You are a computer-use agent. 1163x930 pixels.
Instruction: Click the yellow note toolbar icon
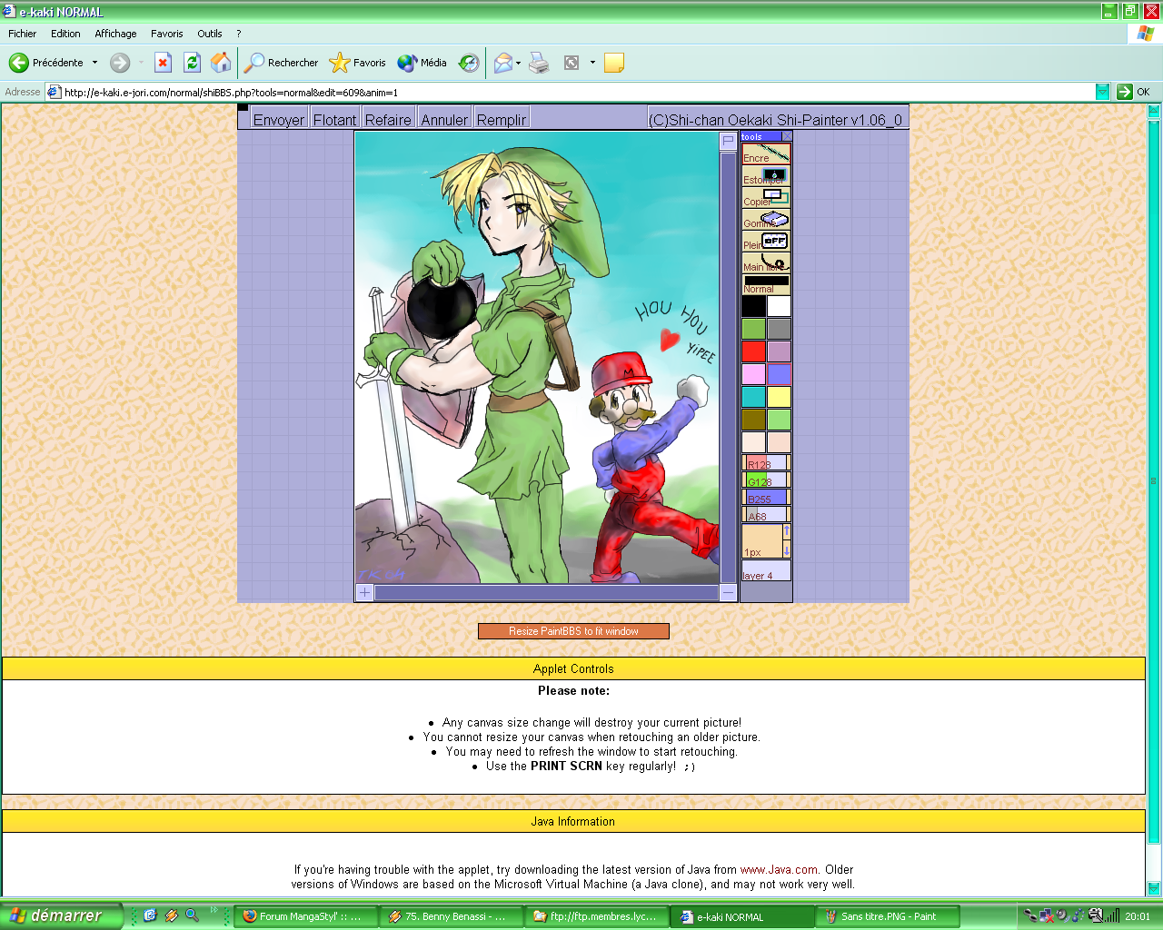614,63
